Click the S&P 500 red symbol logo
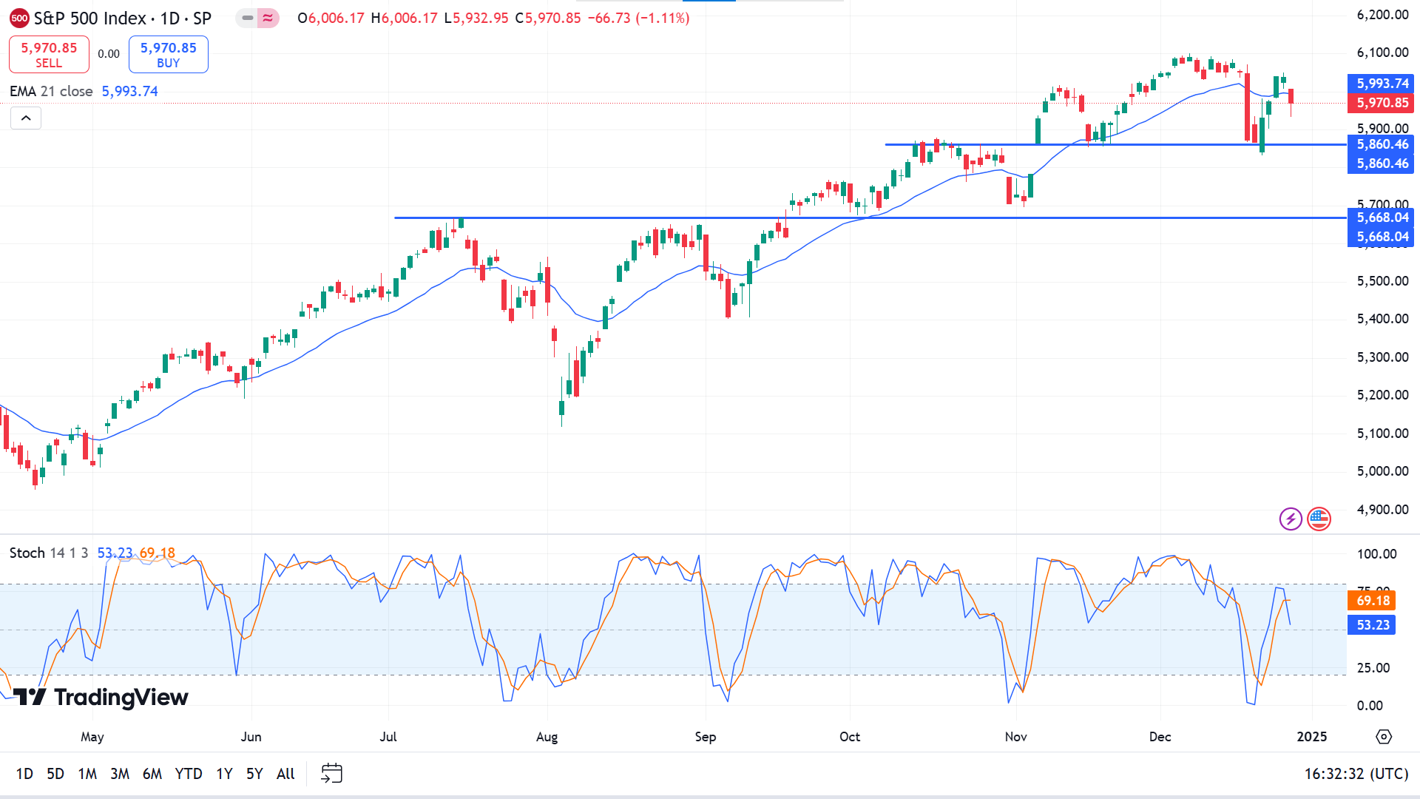 point(19,18)
